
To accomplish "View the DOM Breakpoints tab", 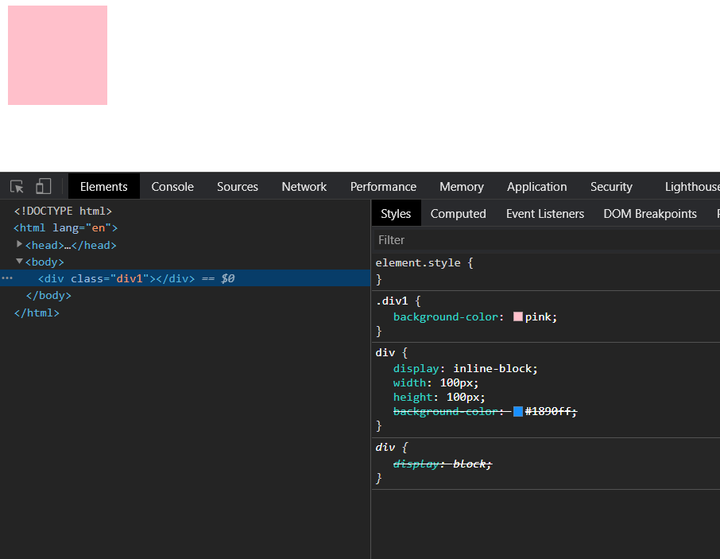I will 649,214.
